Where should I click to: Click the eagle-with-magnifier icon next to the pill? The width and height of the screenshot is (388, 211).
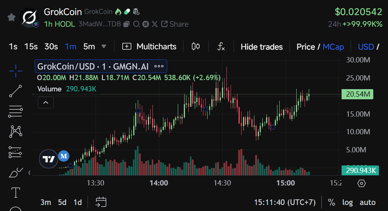[x=136, y=12]
